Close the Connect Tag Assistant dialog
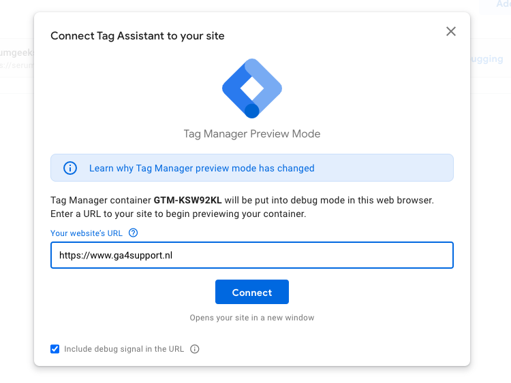 coord(451,31)
